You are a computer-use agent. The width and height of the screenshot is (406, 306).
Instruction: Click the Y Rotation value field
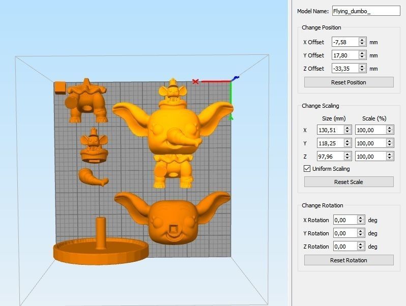tap(345, 233)
